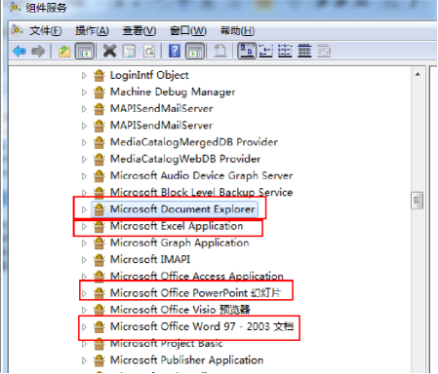Viewport: 438px width, 374px height.
Task: Open the 窗口(W) menu
Action: 188,31
